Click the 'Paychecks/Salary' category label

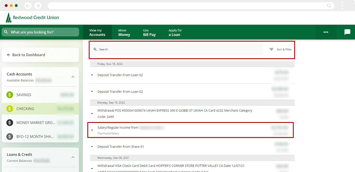pyautogui.click(x=108, y=133)
